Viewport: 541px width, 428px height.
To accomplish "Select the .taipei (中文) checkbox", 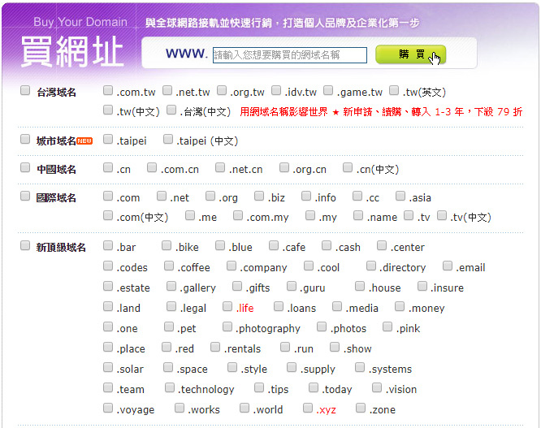I will click(168, 140).
